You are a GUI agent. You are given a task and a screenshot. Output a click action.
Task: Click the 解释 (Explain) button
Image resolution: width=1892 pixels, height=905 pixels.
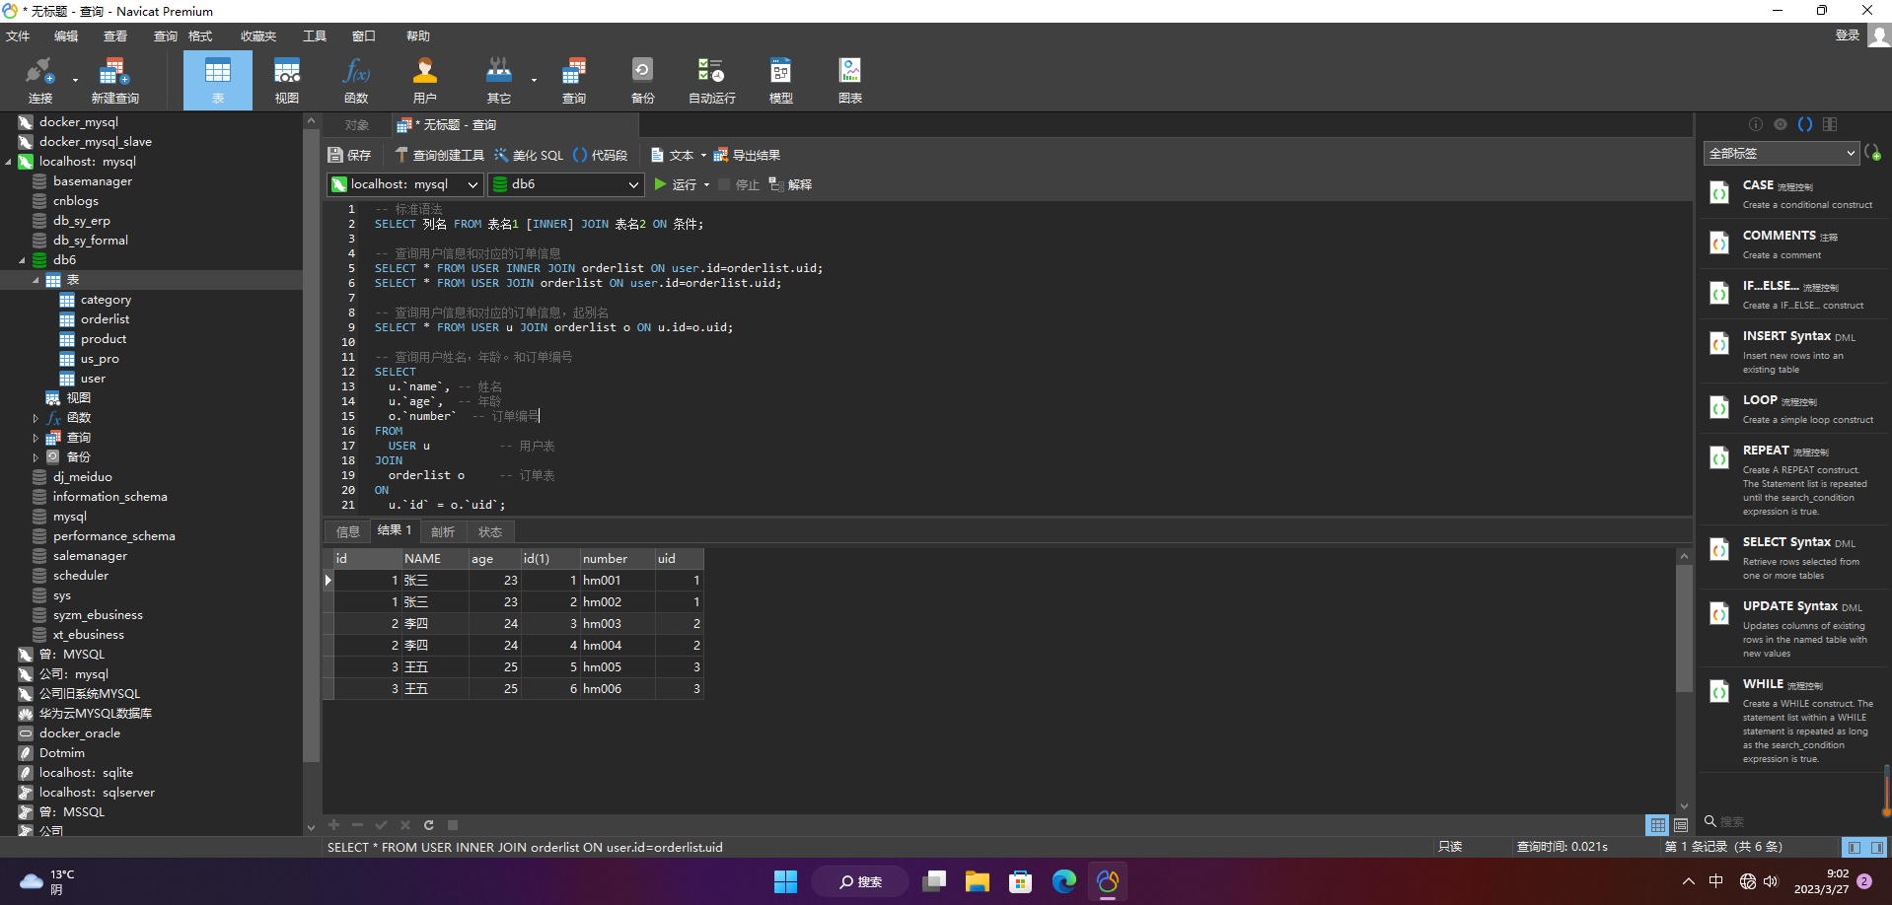(x=790, y=184)
